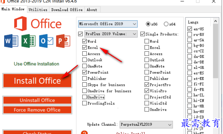223x134 pixels.
Task: Toggle the Single Products checkbox
Action: point(143,34)
